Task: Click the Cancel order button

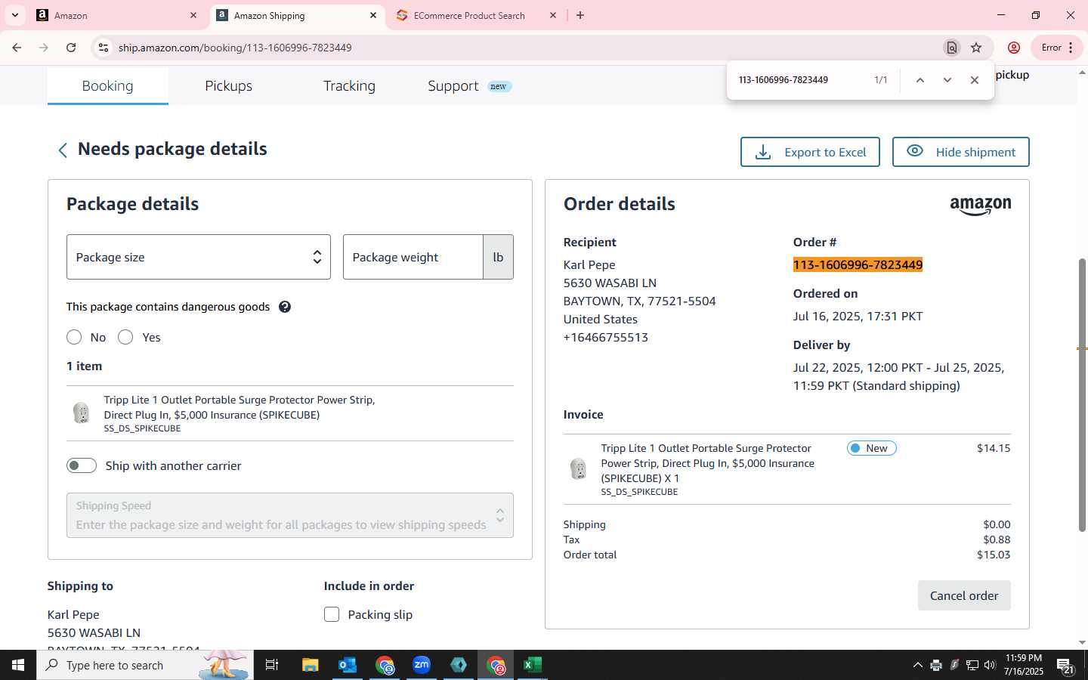Action: tap(964, 595)
